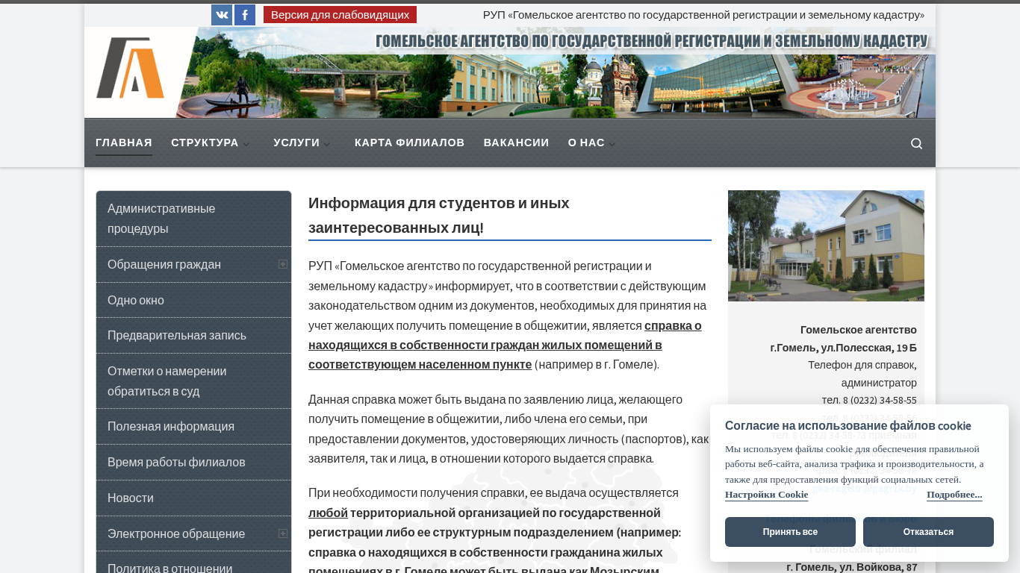
Task: Open the site search magnifier icon
Action: [x=916, y=143]
